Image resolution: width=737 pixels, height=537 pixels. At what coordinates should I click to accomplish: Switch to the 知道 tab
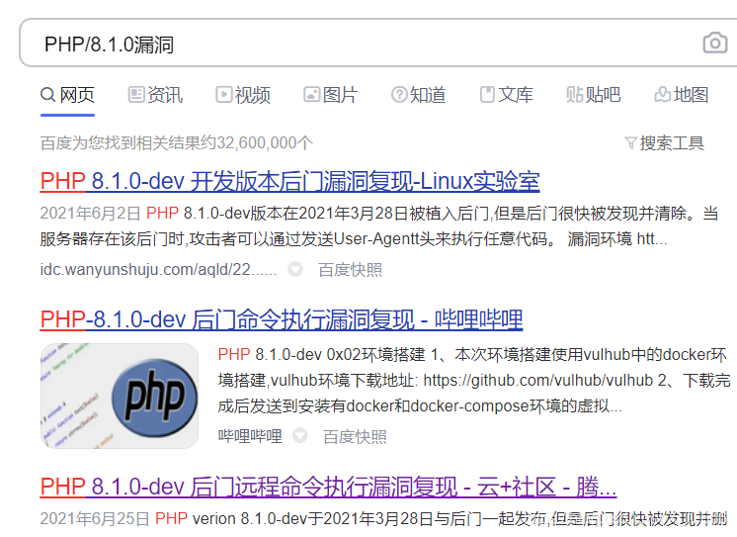click(418, 95)
